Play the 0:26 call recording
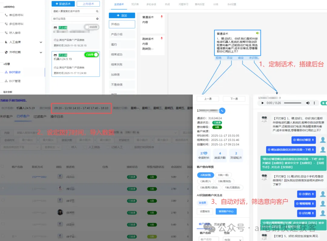Screen dimensions: 327x241 [263, 103]
